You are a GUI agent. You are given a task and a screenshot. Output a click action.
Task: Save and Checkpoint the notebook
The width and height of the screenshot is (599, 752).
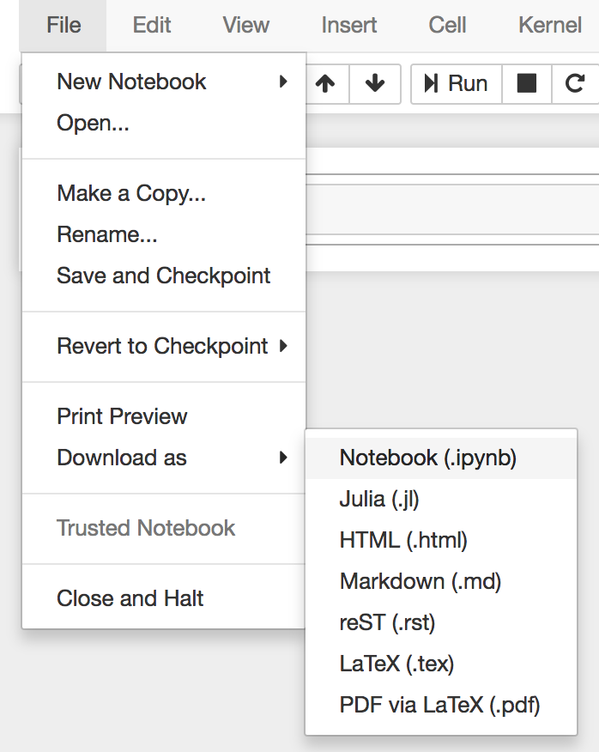pyautogui.click(x=163, y=275)
